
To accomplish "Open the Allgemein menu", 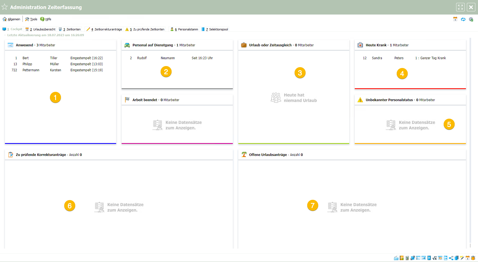I will (12, 19).
